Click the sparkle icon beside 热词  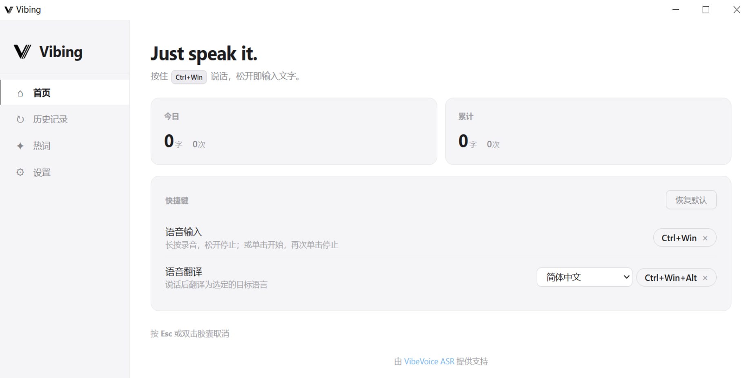pos(20,146)
